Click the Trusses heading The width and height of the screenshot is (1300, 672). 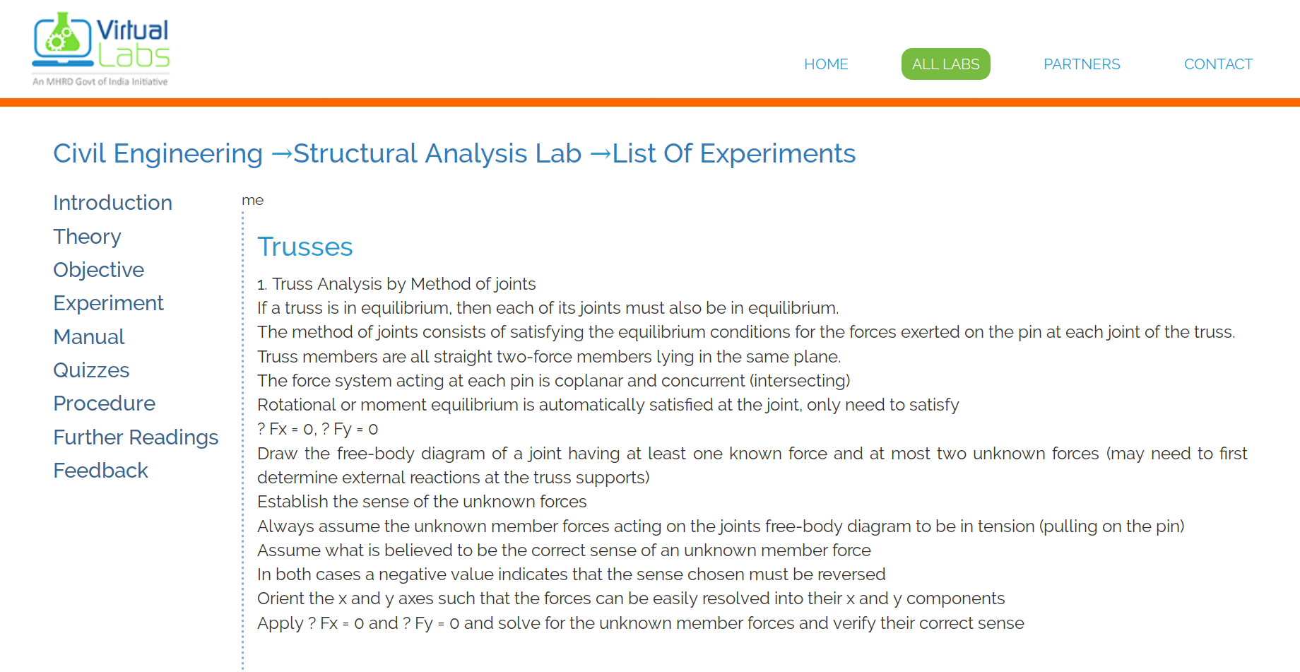[x=305, y=247]
